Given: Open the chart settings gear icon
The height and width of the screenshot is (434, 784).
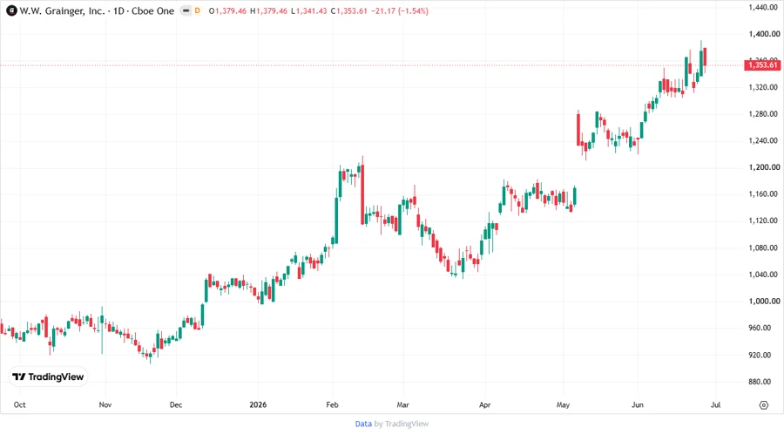Looking at the screenshot, I should tap(763, 405).
